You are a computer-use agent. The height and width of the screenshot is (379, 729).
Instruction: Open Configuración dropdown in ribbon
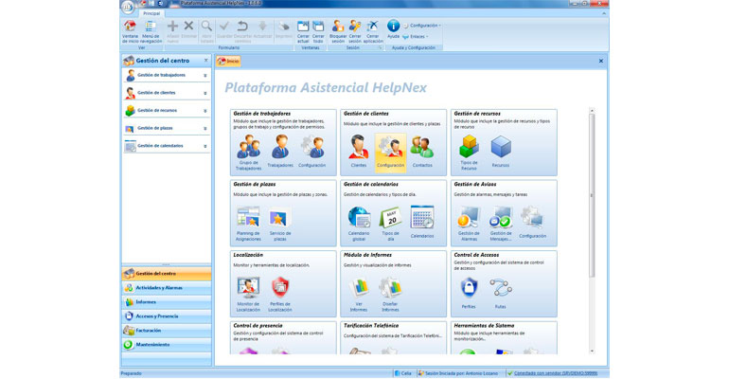(x=421, y=26)
